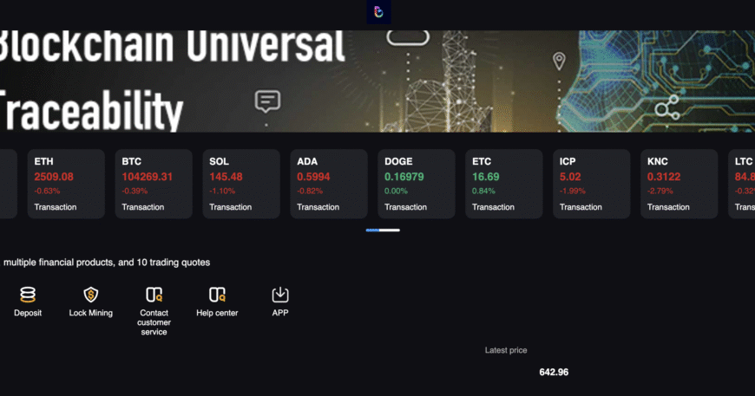The height and width of the screenshot is (396, 755).
Task: Click Transaction under KNC
Action: tap(669, 207)
